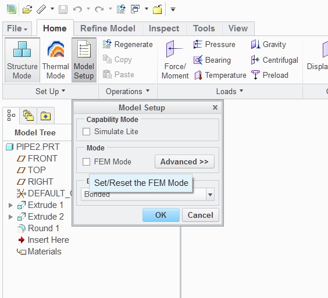Add a Pressure load

(215, 44)
